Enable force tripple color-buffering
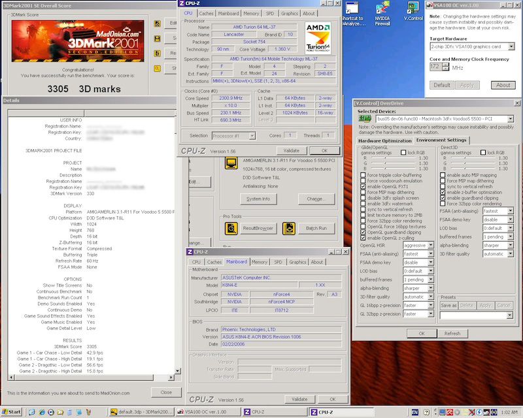The width and height of the screenshot is (523, 418). point(363,175)
